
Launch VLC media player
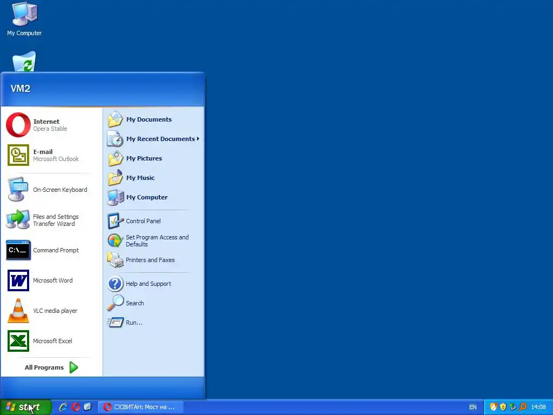coord(52,311)
